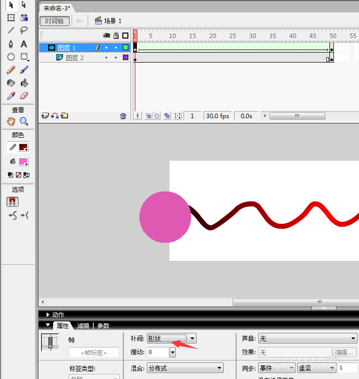
Task: Select the Rectangle tool
Action: click(x=24, y=57)
